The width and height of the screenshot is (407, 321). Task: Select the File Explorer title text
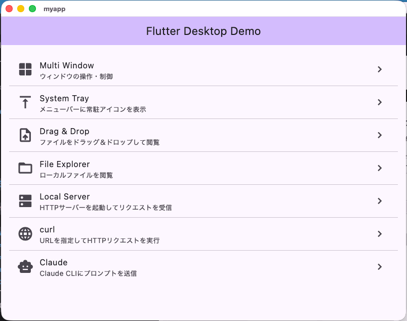point(65,164)
